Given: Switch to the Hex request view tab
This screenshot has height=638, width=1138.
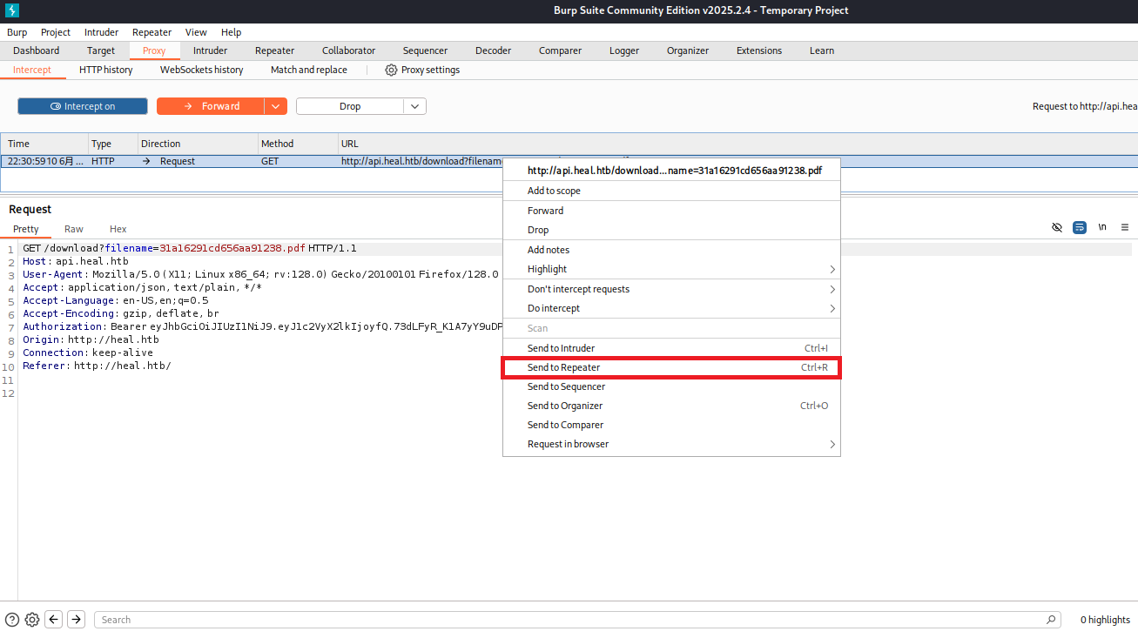Looking at the screenshot, I should (x=118, y=229).
